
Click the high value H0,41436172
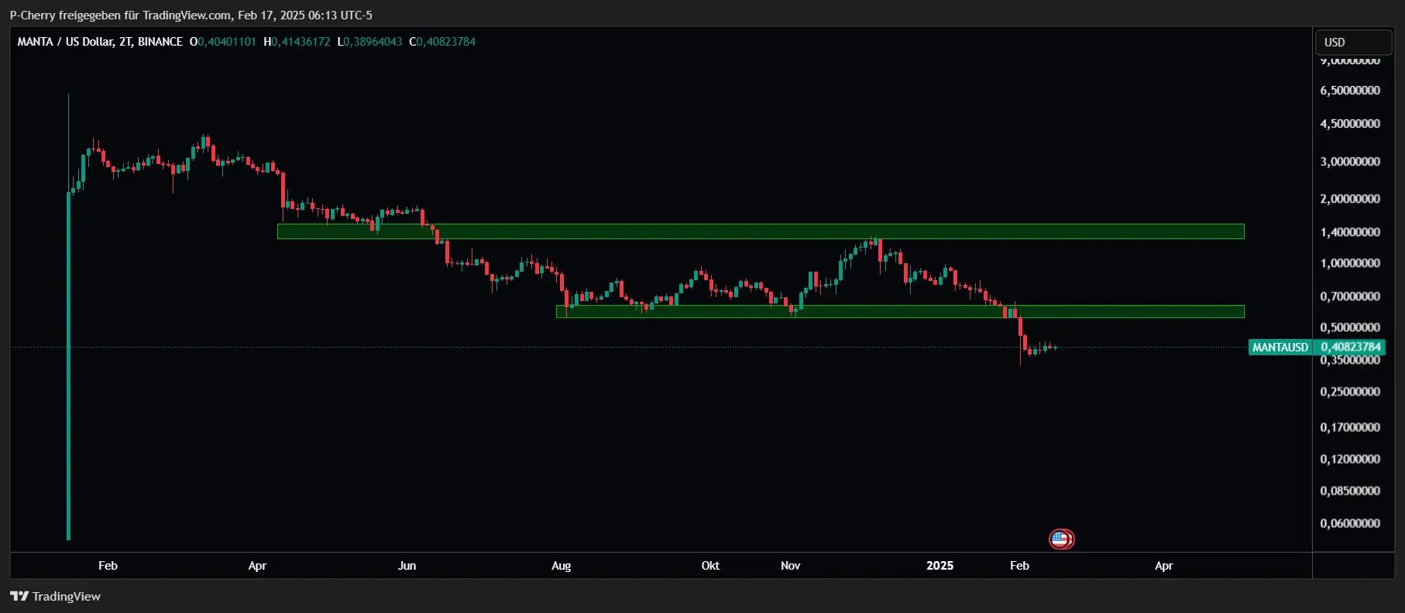[x=297, y=42]
